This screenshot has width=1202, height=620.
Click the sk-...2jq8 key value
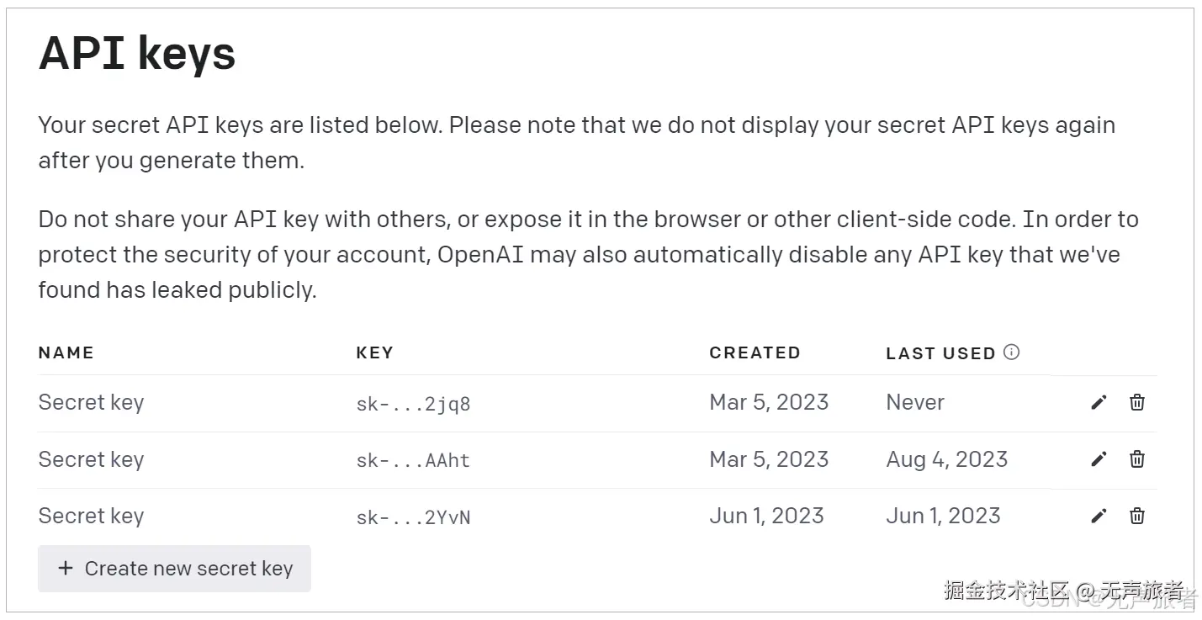tap(413, 404)
